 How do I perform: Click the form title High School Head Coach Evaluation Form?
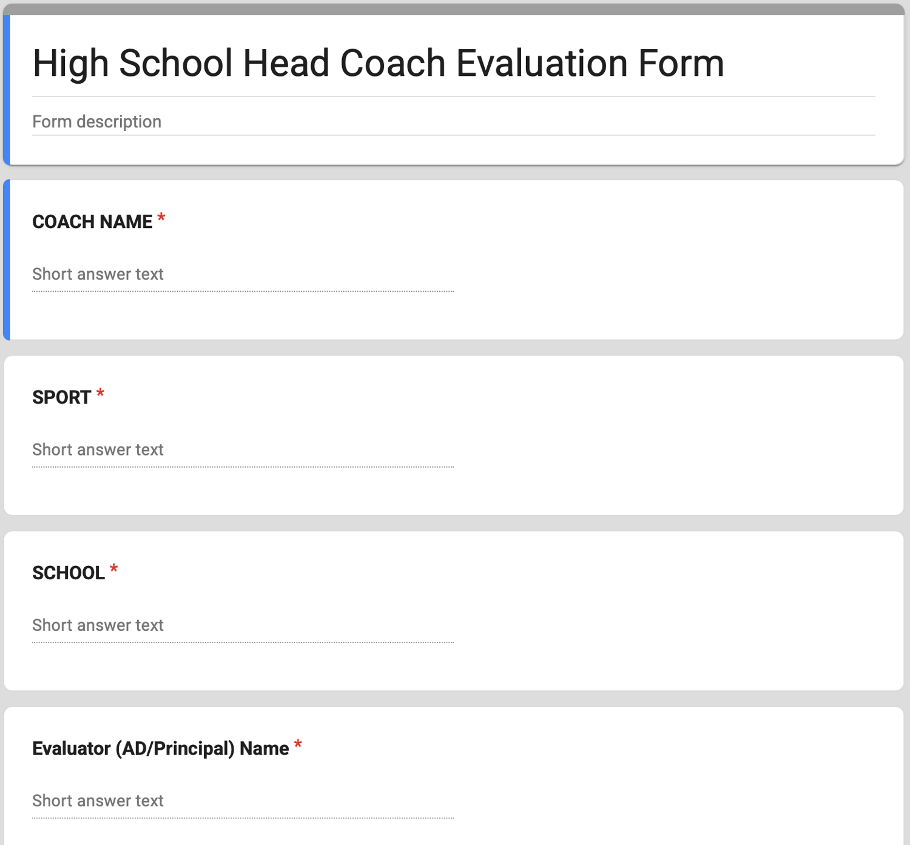tap(378, 64)
